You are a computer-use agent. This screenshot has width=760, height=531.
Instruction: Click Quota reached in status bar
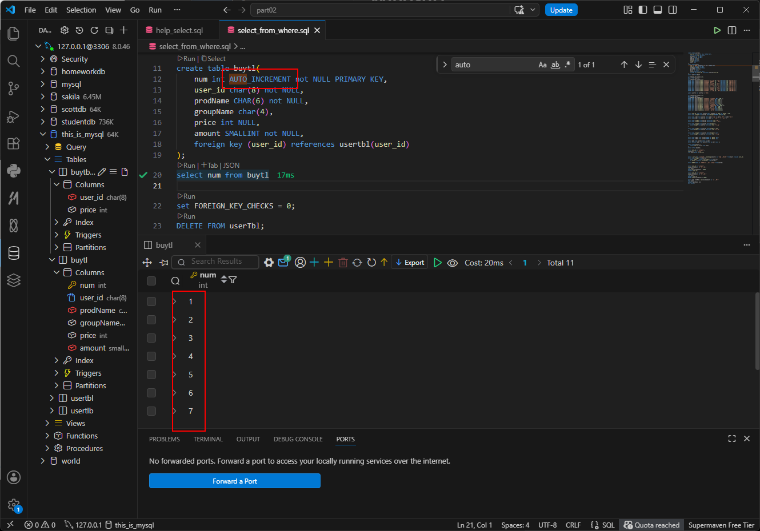[x=652, y=525]
